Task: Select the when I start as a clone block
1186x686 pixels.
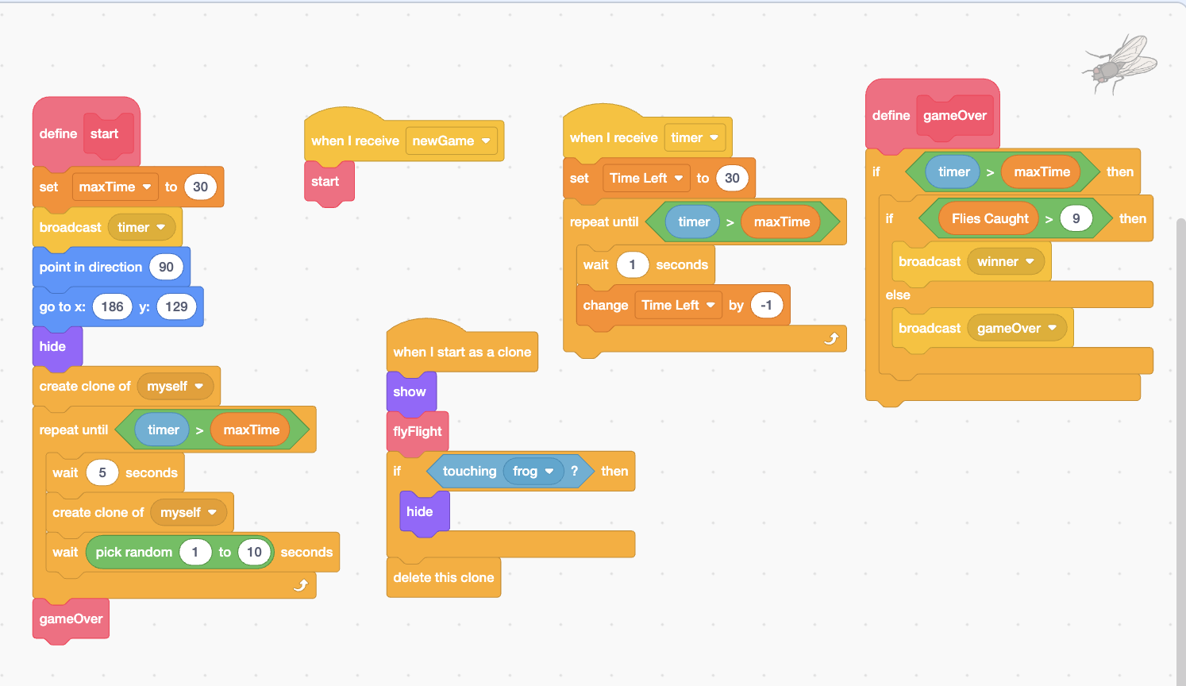Action: pyautogui.click(x=462, y=347)
